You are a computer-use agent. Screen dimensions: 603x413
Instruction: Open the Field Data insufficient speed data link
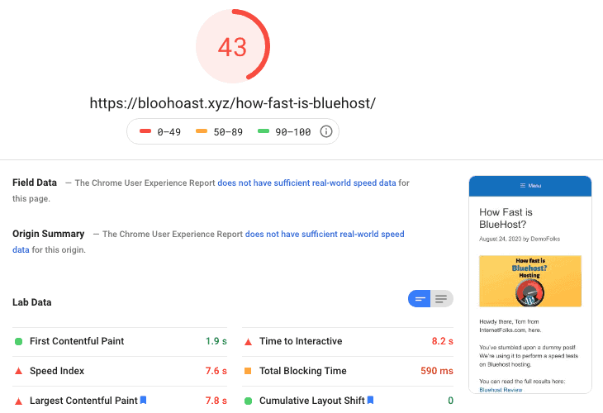coord(306,183)
